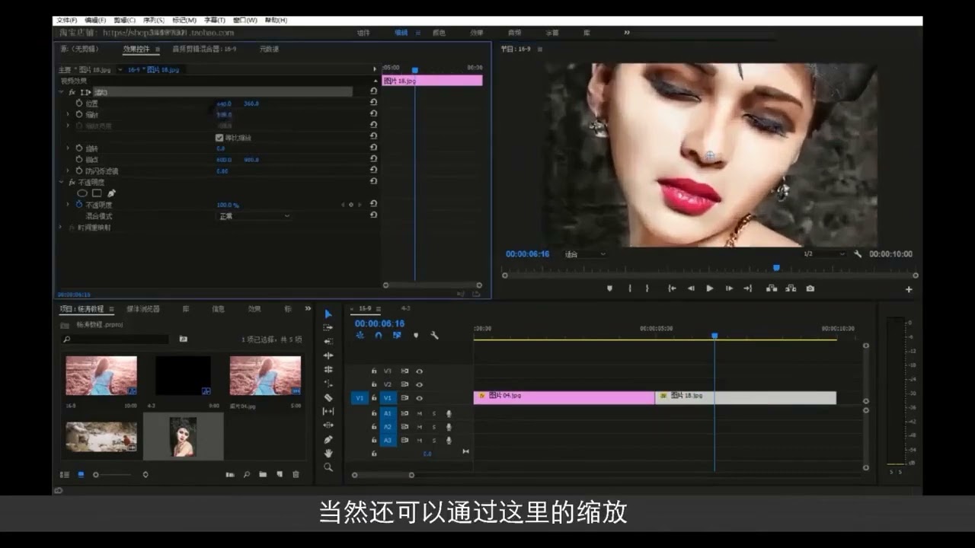The height and width of the screenshot is (548, 975).
Task: Expand the 时间重映射 effect group
Action: 61,228
